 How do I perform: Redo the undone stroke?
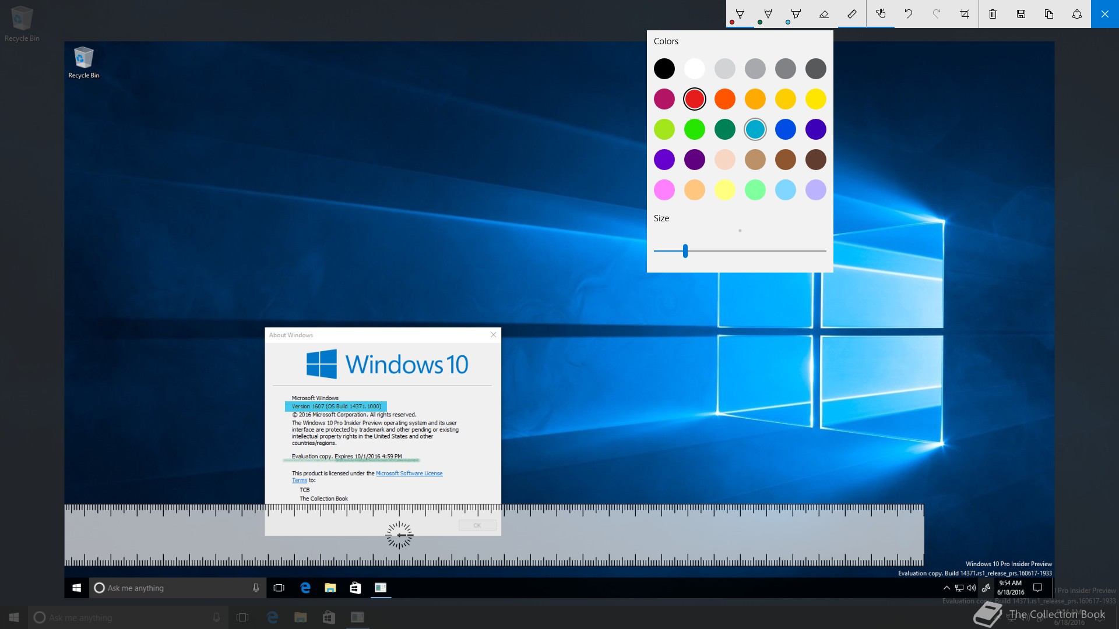pyautogui.click(x=937, y=14)
